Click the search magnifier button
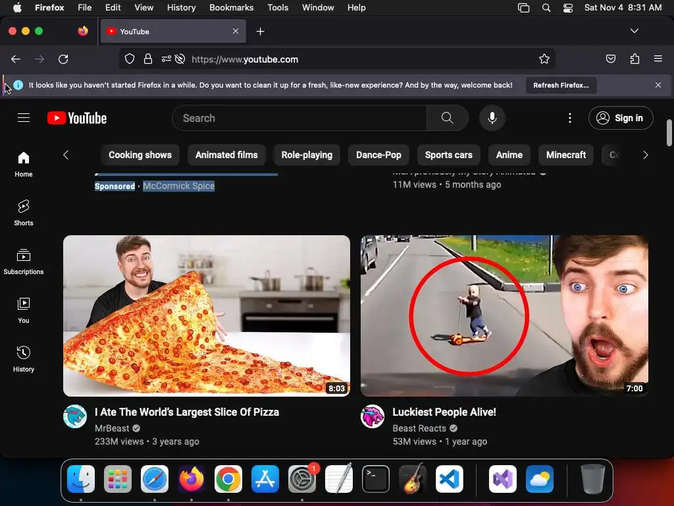This screenshot has width=674, height=506. pyautogui.click(x=447, y=118)
